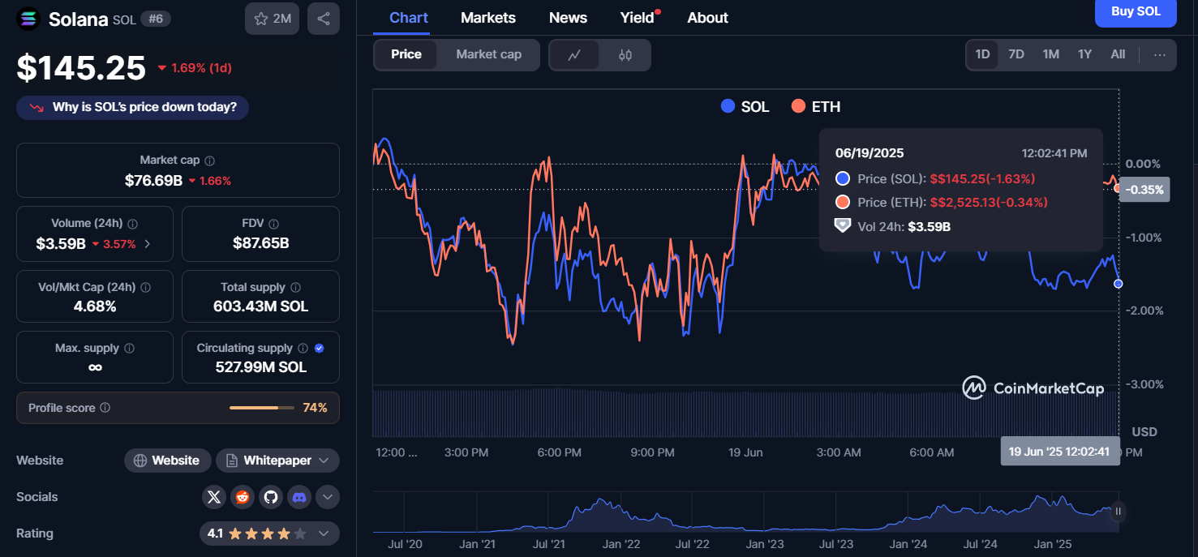This screenshot has width=1198, height=557.
Task: Click the $87.65B FDV value
Action: tap(261, 243)
